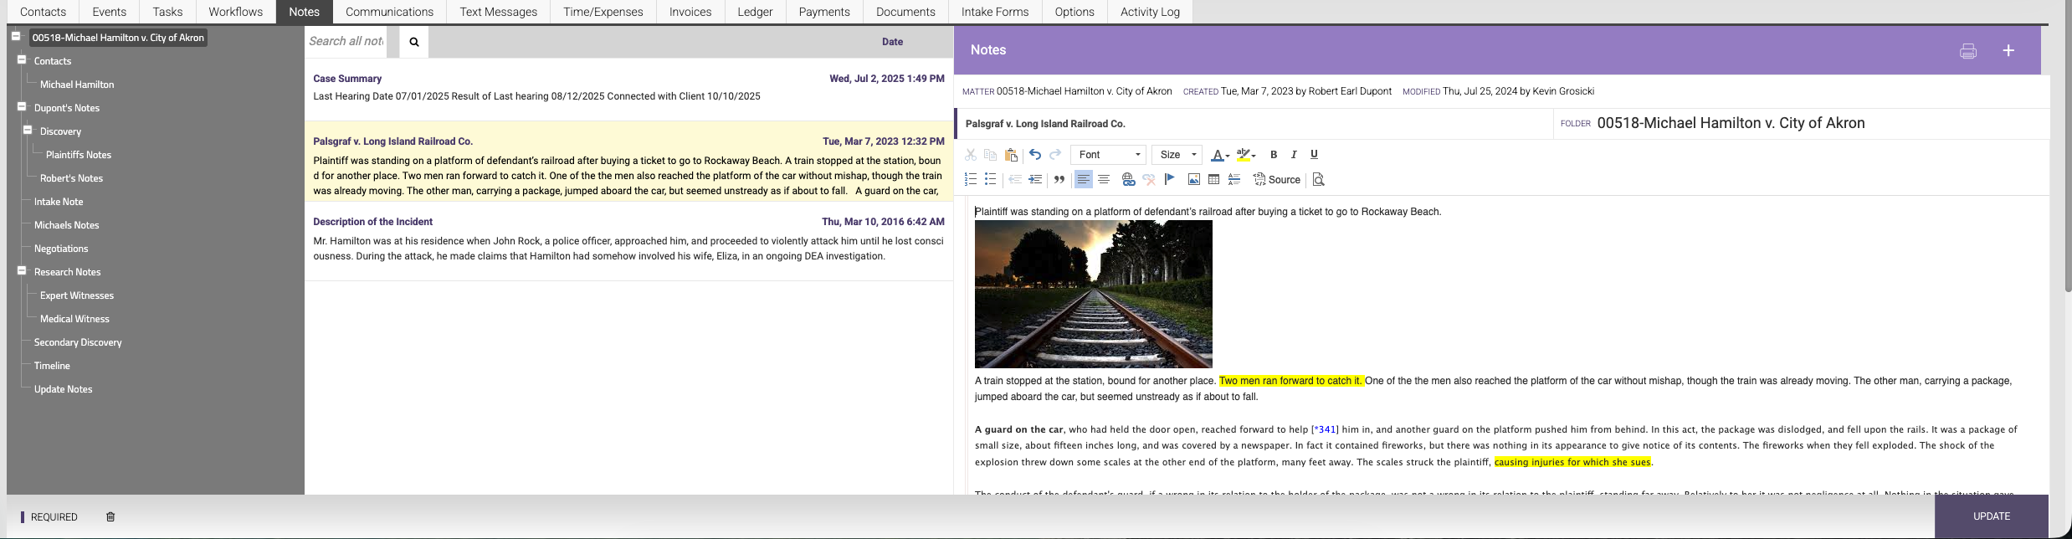Open the Invoices tab
This screenshot has width=2072, height=539.
[x=690, y=12]
